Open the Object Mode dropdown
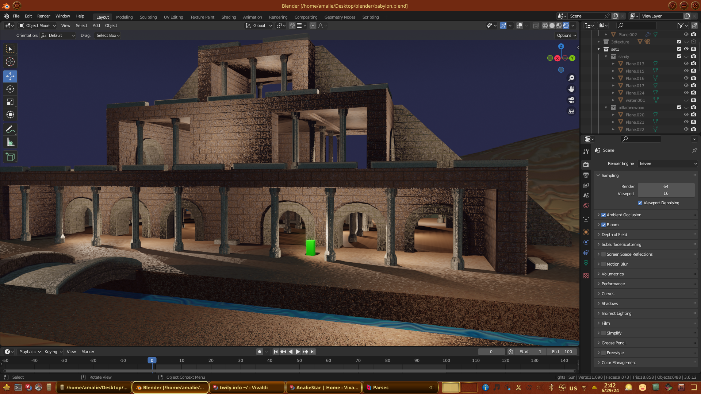This screenshot has height=394, width=701. [37, 26]
